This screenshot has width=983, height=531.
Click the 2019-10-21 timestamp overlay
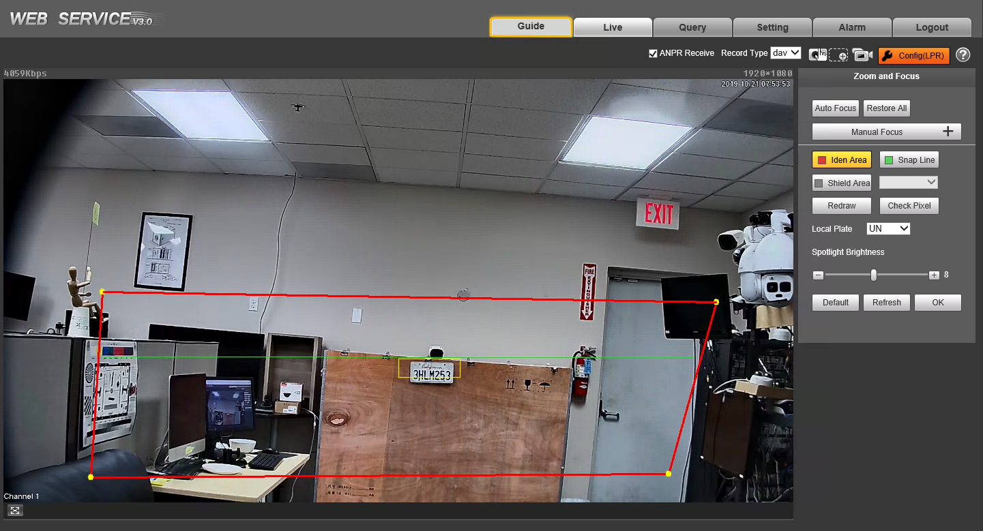[x=756, y=84]
